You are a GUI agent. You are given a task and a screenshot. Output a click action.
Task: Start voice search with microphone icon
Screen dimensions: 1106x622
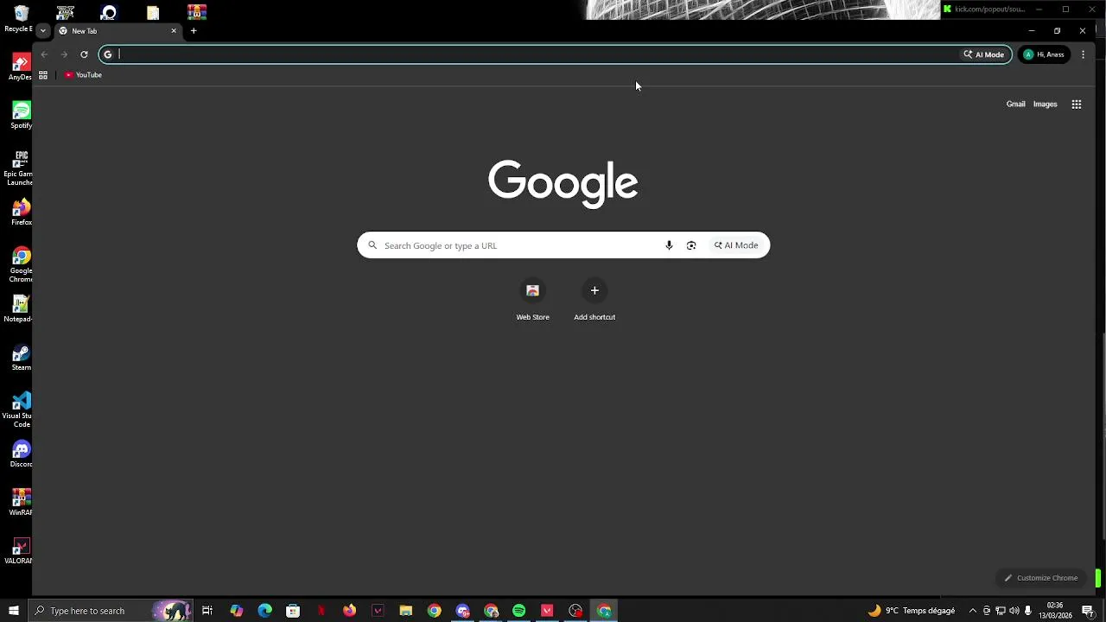tap(669, 245)
